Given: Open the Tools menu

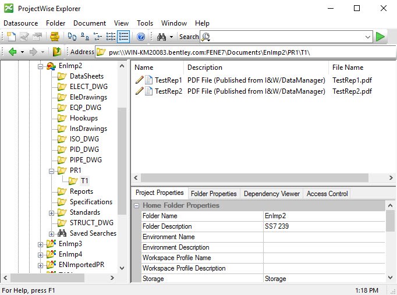Looking at the screenshot, I should pyautogui.click(x=145, y=23).
